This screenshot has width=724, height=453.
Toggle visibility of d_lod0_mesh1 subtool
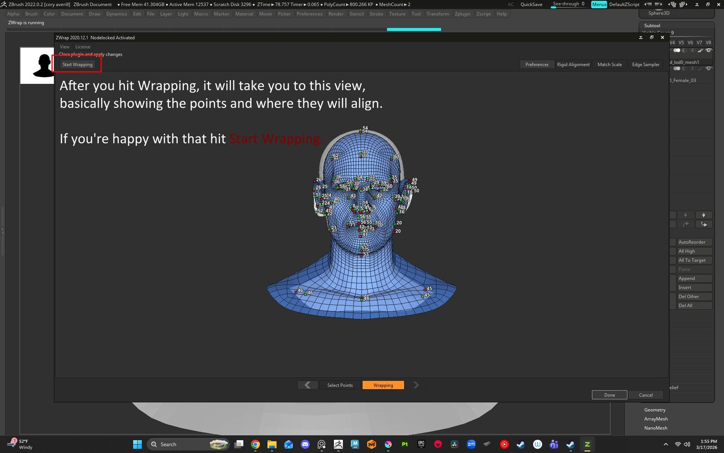tap(709, 50)
